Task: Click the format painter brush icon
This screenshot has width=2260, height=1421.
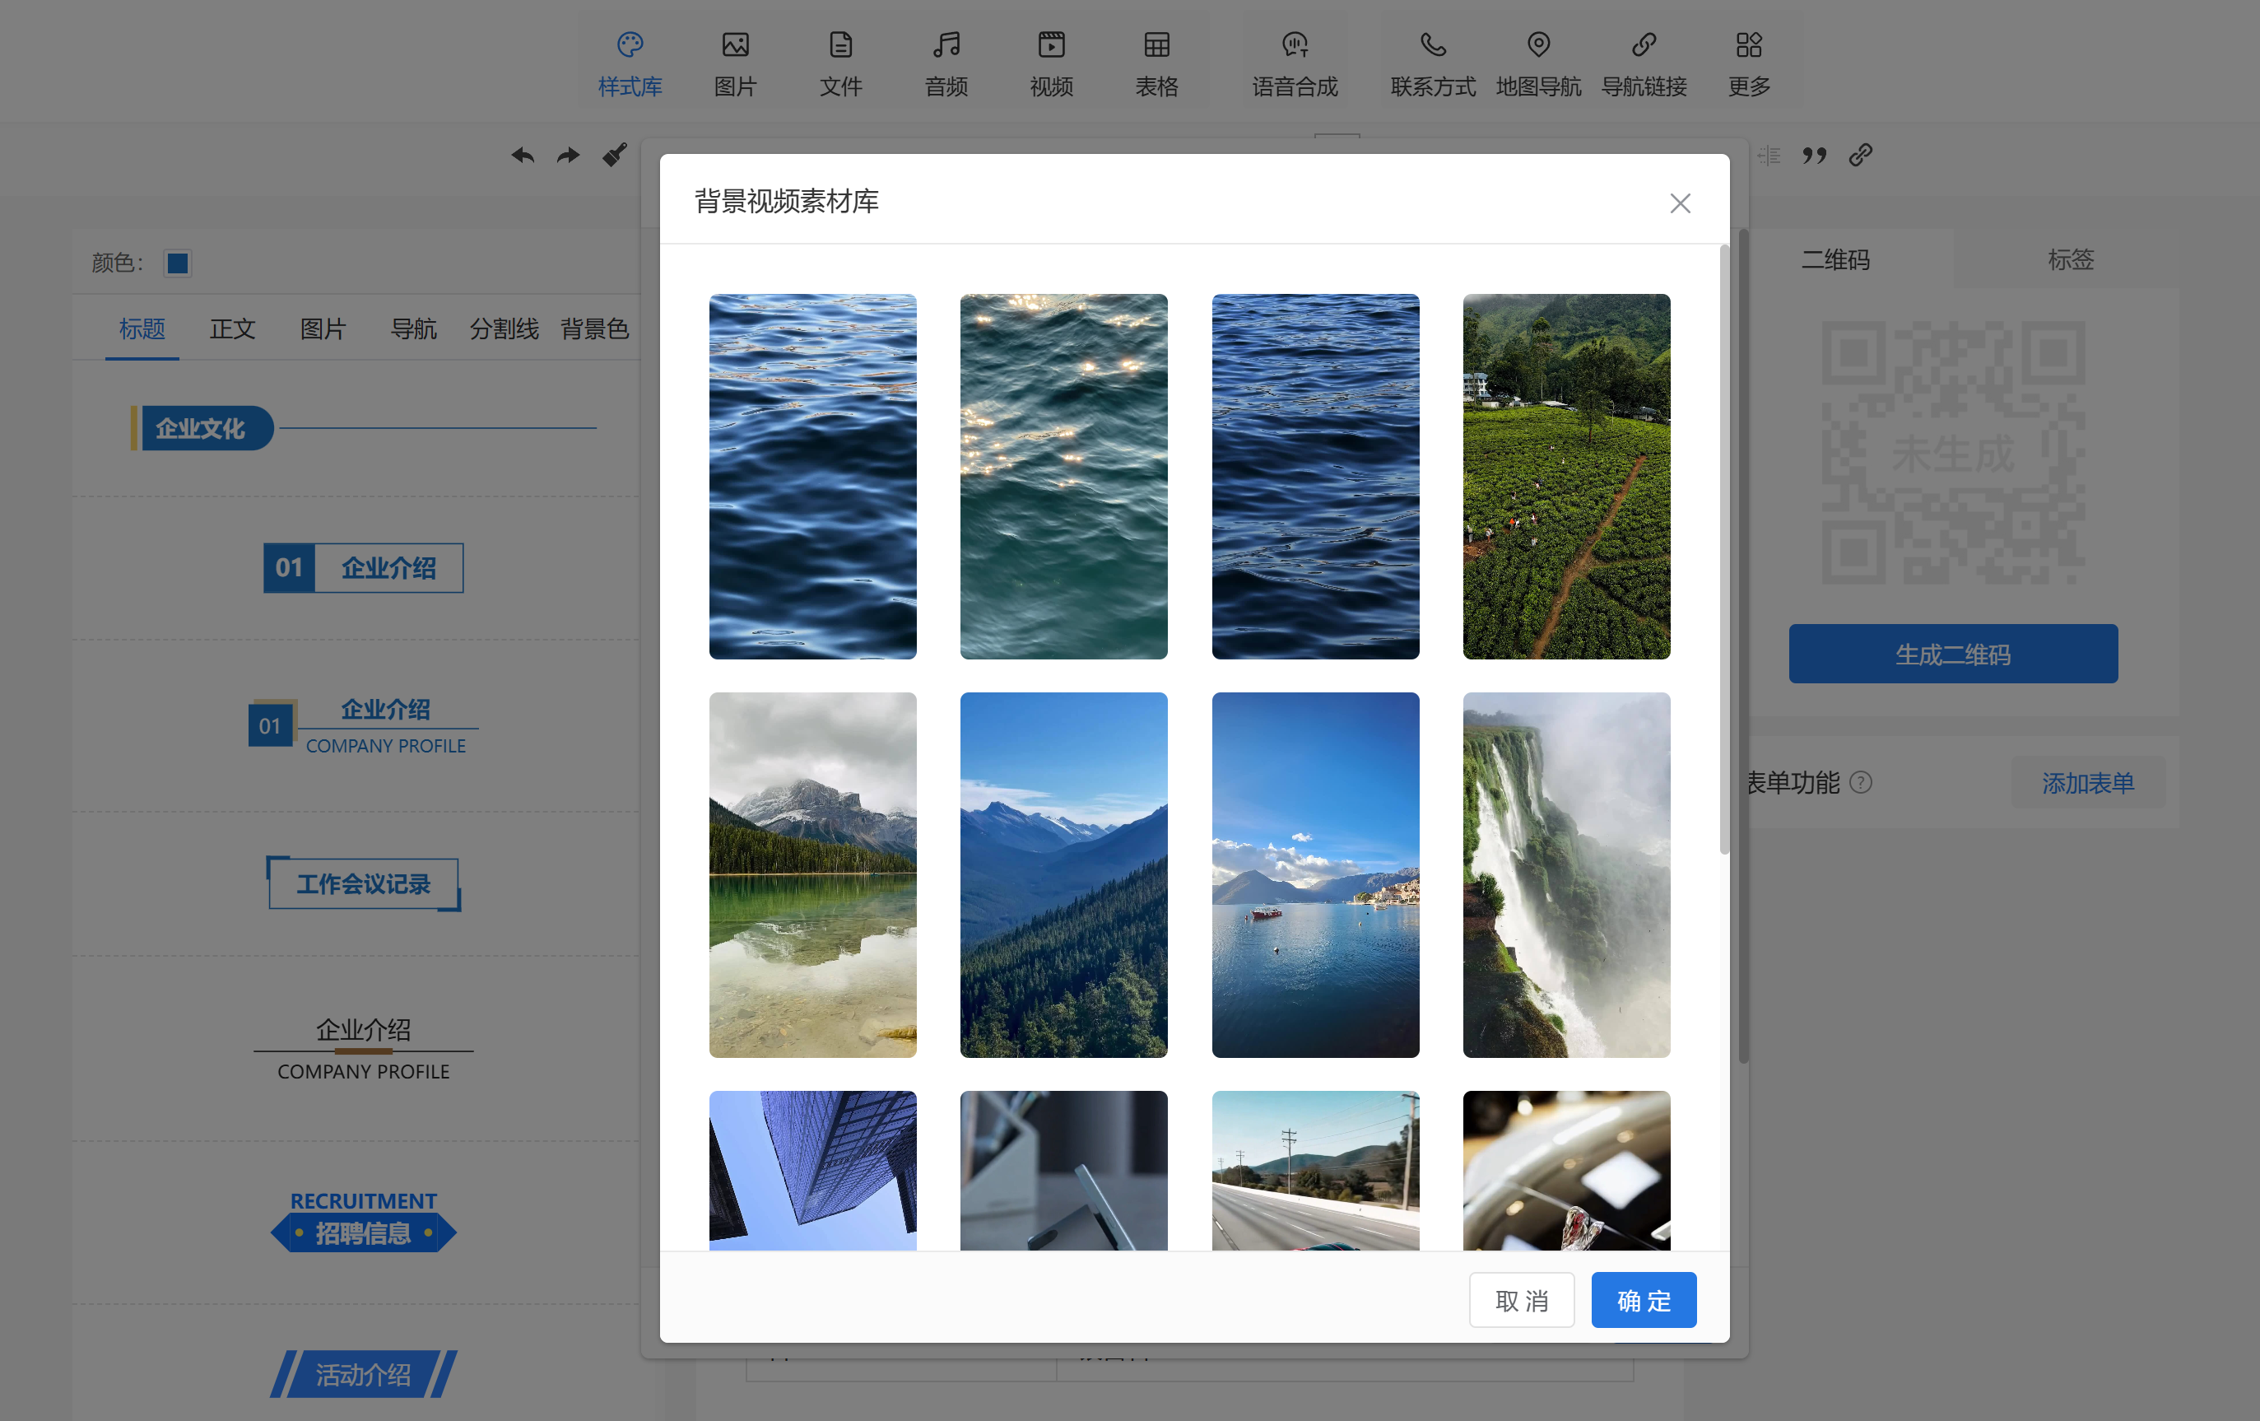Action: [615, 155]
